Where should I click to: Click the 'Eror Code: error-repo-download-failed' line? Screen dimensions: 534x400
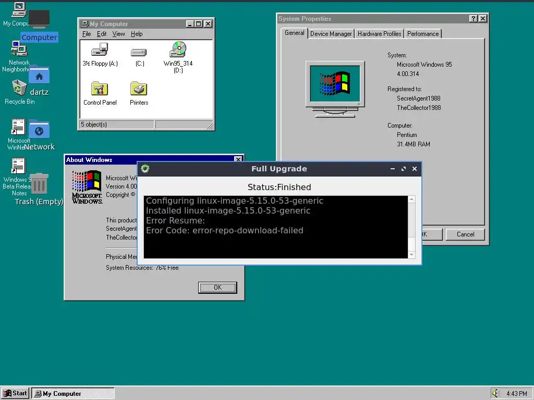[x=224, y=230]
